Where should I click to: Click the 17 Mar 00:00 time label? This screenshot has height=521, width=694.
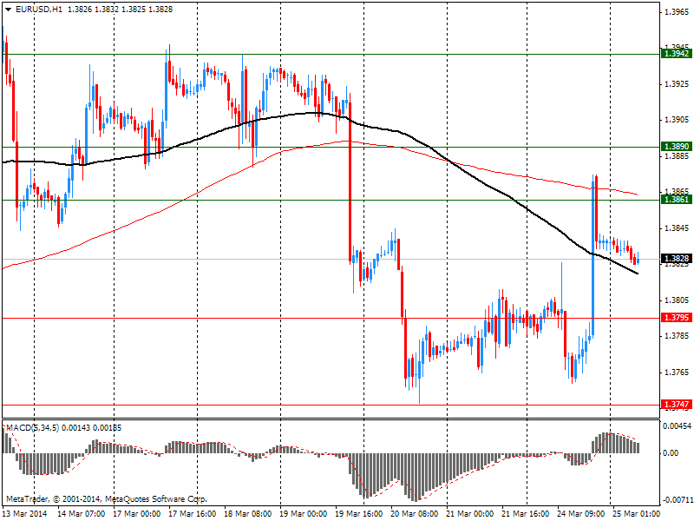pyautogui.click(x=137, y=514)
